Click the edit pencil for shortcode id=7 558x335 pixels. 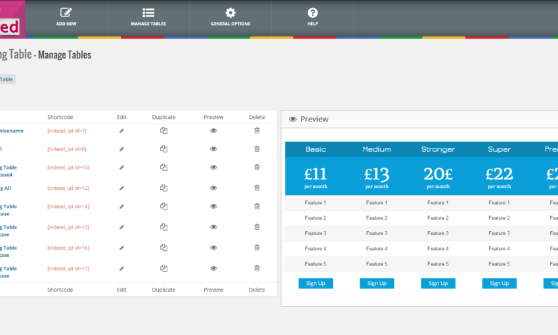(121, 131)
